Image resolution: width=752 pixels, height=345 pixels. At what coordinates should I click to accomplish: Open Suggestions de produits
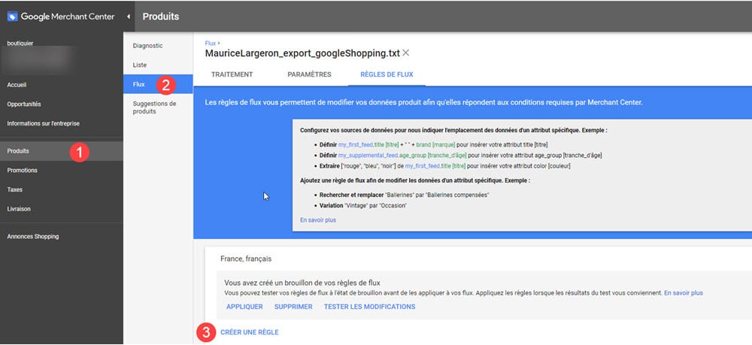(154, 107)
